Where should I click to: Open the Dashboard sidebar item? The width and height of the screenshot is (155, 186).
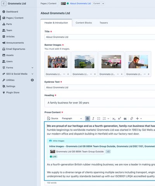coord(10,12)
